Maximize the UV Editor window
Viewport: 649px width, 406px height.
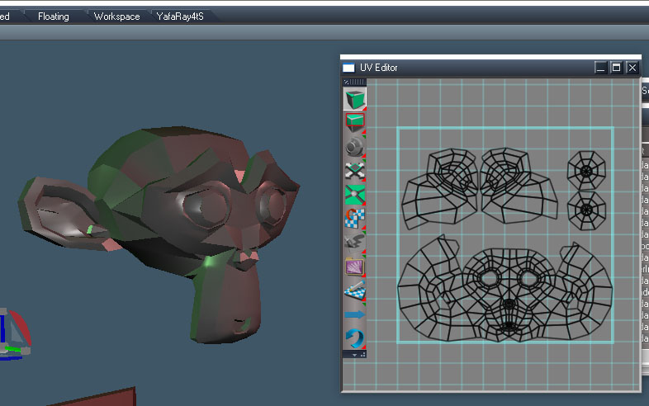coord(616,68)
